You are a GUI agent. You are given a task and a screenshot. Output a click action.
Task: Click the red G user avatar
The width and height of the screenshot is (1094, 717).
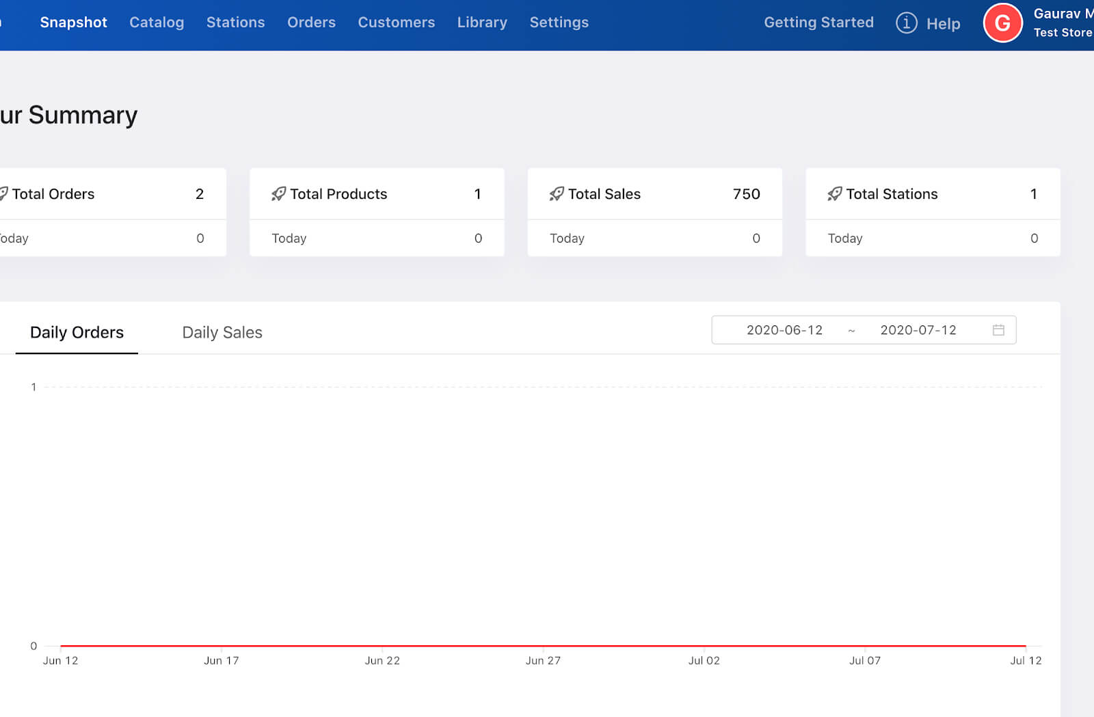pyautogui.click(x=1002, y=23)
